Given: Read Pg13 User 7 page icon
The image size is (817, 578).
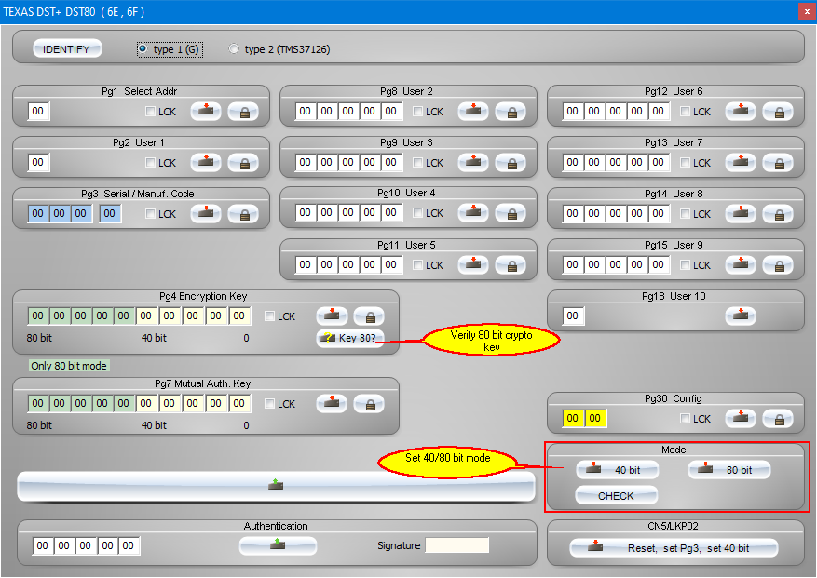Looking at the screenshot, I should [x=741, y=163].
